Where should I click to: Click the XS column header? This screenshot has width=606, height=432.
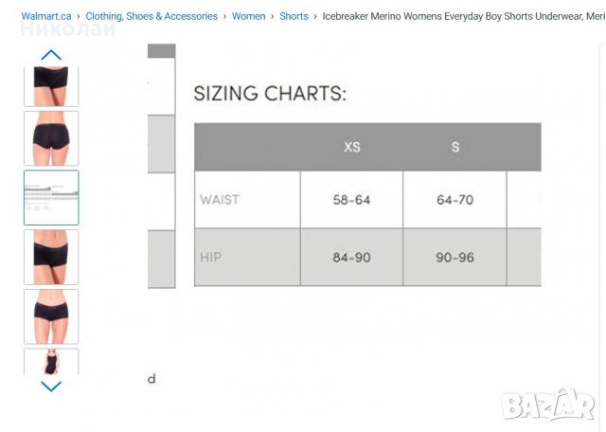(351, 147)
